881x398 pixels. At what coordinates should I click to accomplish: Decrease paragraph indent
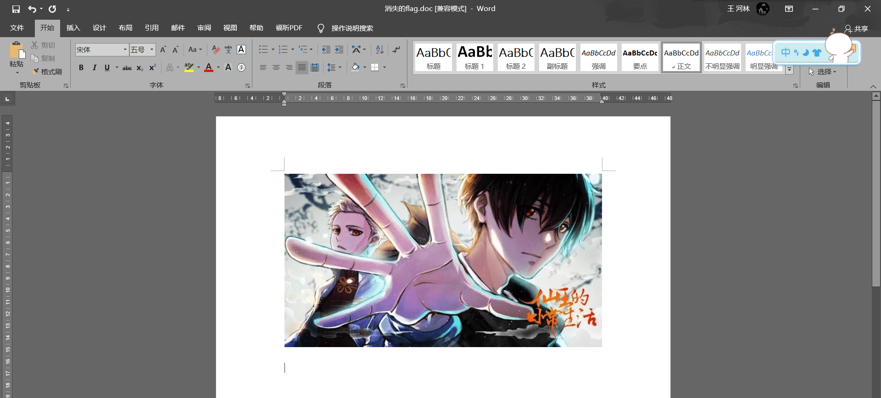point(326,50)
